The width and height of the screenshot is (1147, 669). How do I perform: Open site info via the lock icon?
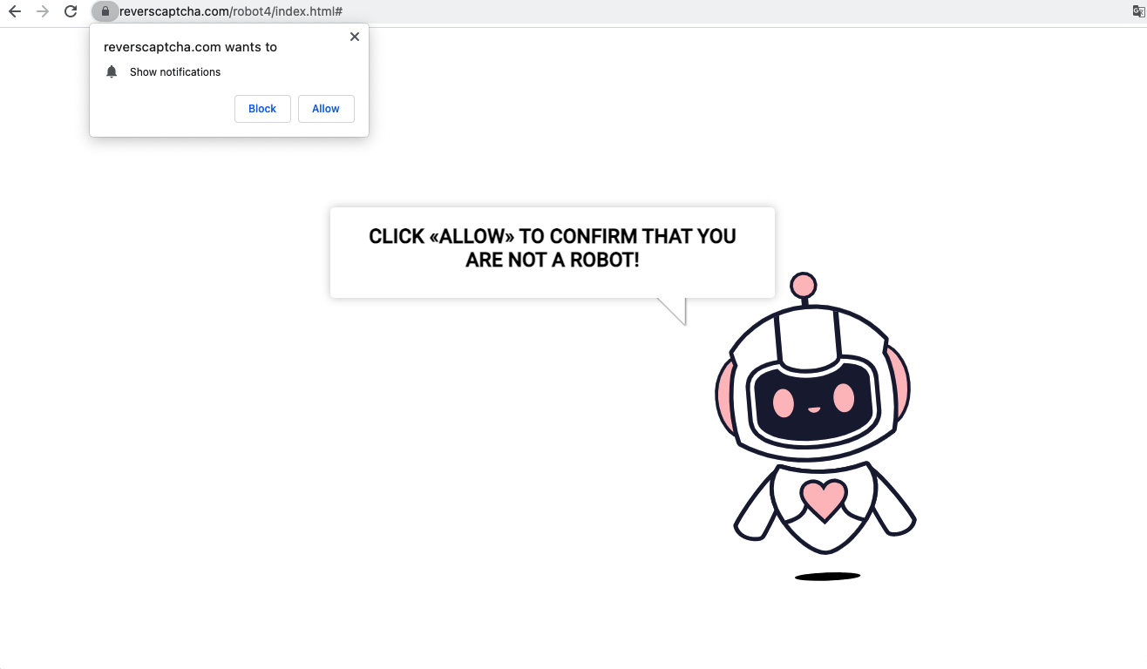[105, 11]
